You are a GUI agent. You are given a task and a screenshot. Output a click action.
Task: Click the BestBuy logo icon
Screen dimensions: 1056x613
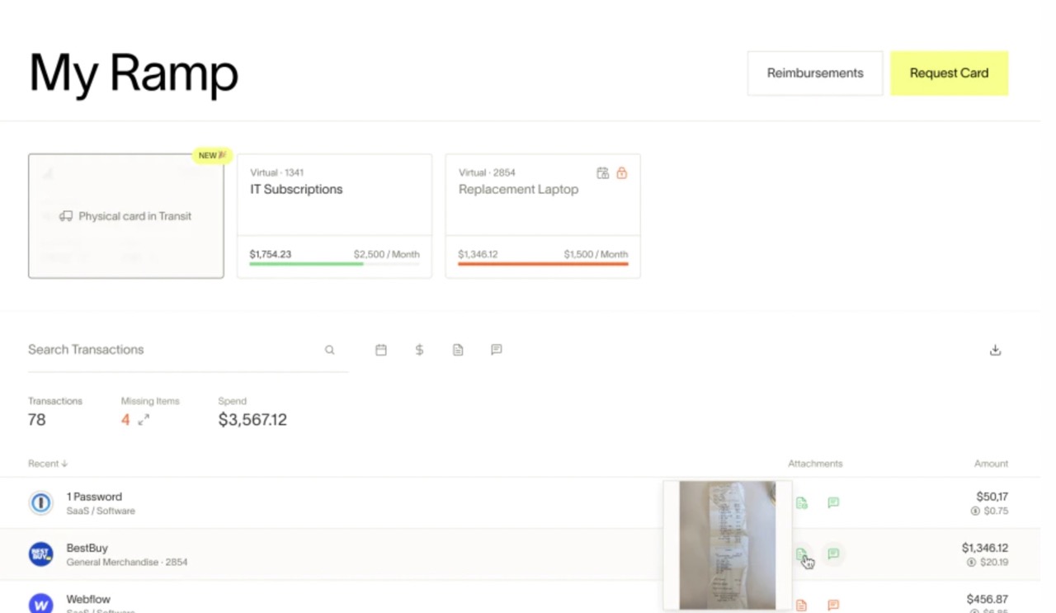coord(41,554)
